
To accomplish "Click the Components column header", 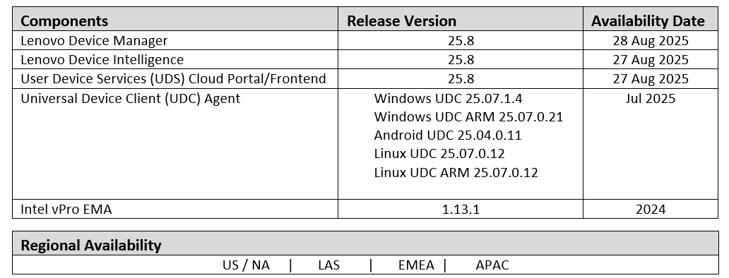I will (175, 20).
